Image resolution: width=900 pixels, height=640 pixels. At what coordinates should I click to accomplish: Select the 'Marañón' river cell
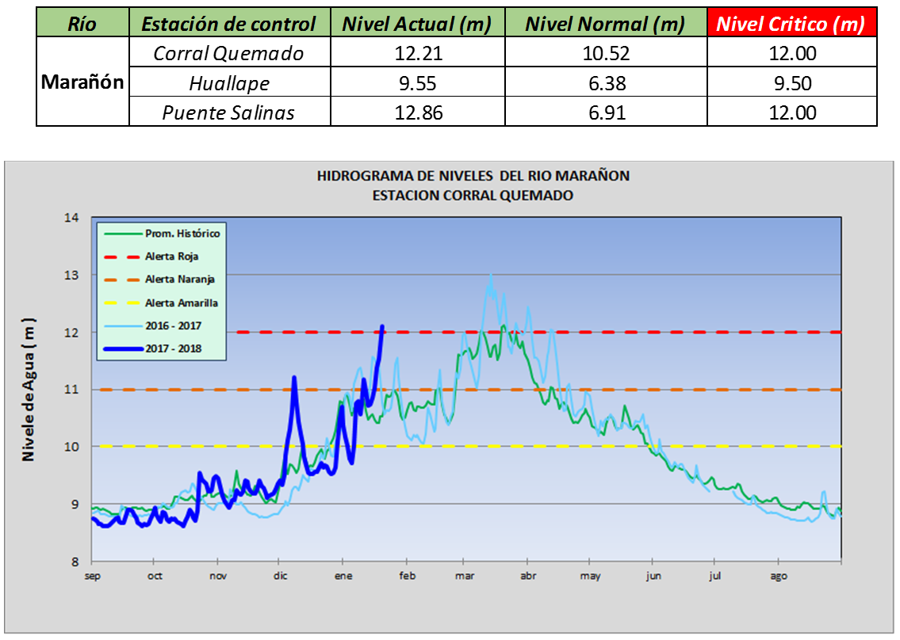pyautogui.click(x=82, y=82)
